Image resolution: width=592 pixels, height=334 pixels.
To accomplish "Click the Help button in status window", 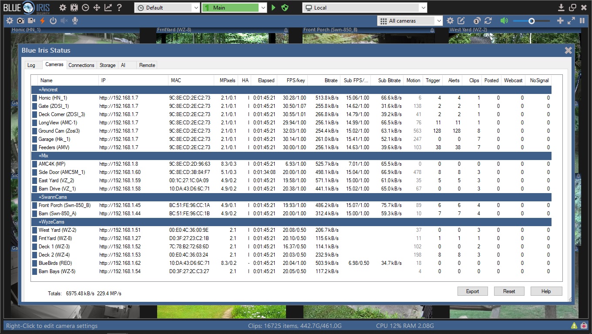I will tap(546, 291).
